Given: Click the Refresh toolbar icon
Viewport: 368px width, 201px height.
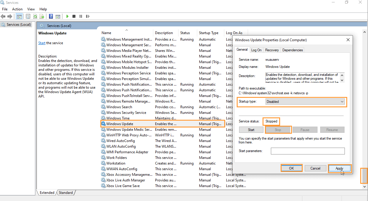Looking at the screenshot, I should [35, 17].
